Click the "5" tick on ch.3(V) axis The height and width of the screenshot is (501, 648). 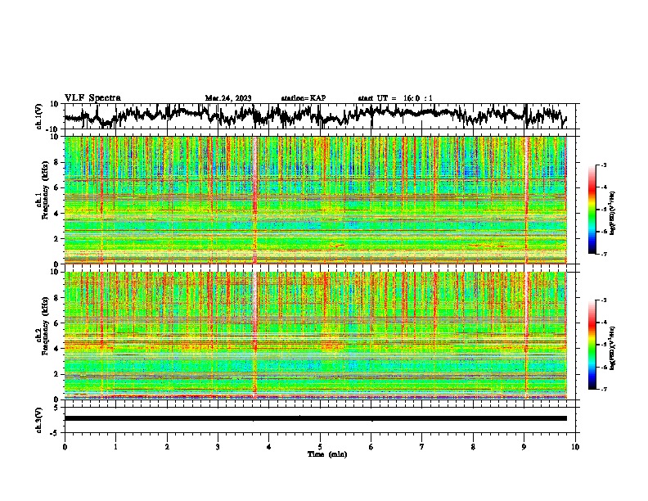pyautogui.click(x=56, y=408)
